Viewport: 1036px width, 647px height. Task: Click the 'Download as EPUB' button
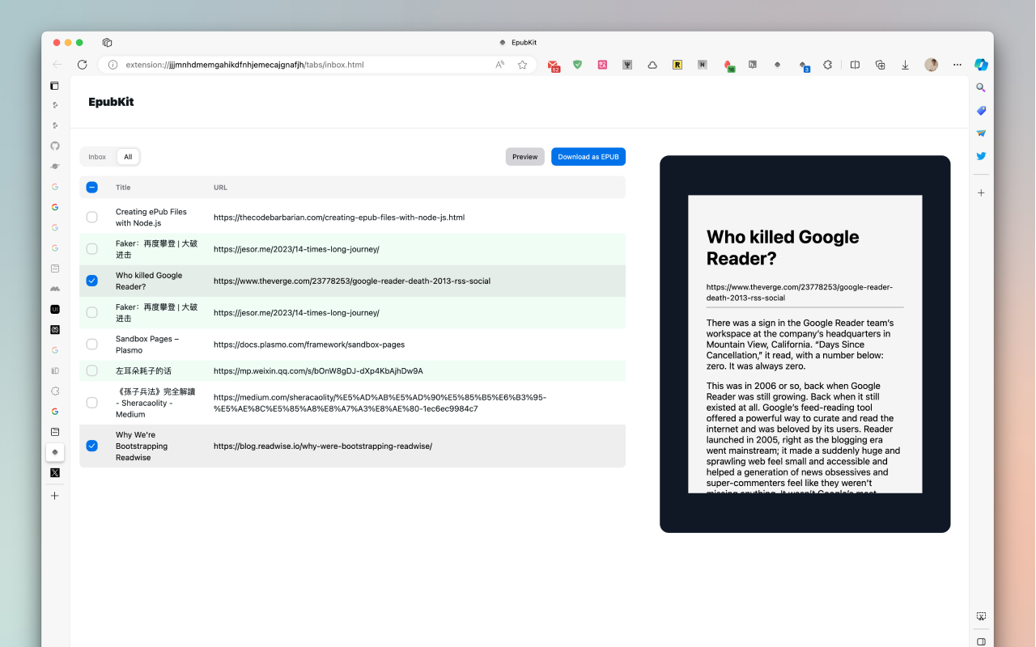click(588, 156)
